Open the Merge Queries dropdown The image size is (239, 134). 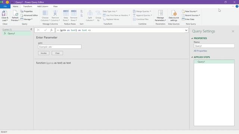tap(142, 12)
